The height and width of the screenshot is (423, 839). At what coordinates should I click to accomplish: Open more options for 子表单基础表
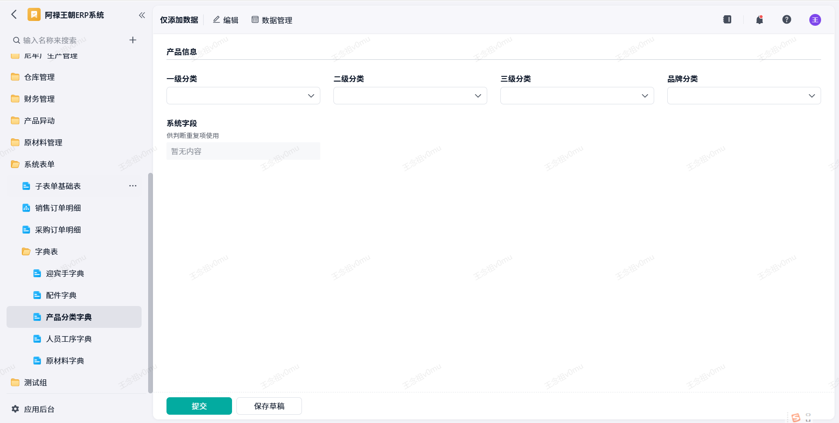tap(133, 186)
